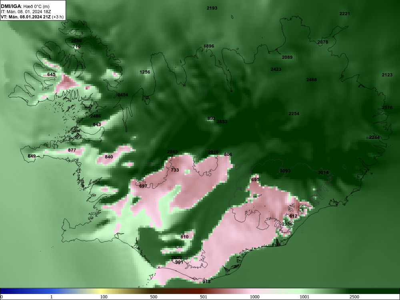Click the 2853 height value
This screenshot has width=400, height=300.
[222, 122]
